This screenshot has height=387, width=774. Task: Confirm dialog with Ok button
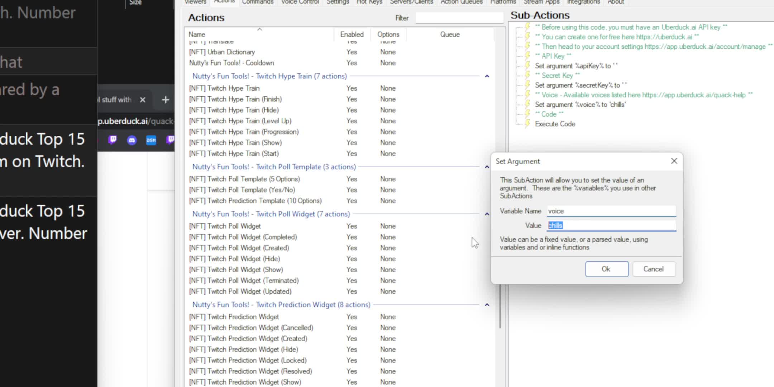pos(606,269)
